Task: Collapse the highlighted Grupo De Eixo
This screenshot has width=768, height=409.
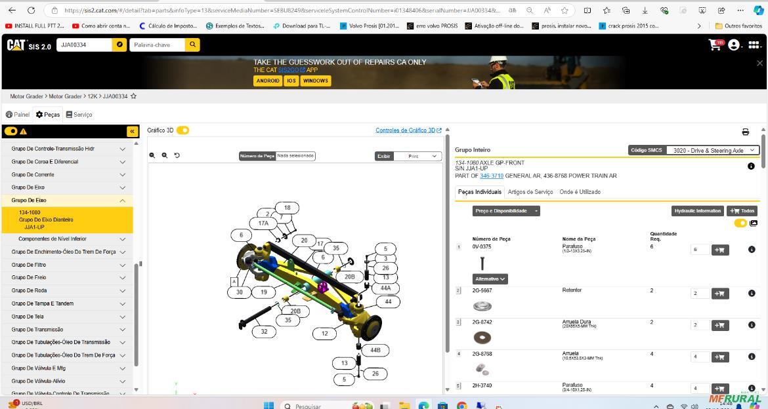Action: (x=68, y=200)
